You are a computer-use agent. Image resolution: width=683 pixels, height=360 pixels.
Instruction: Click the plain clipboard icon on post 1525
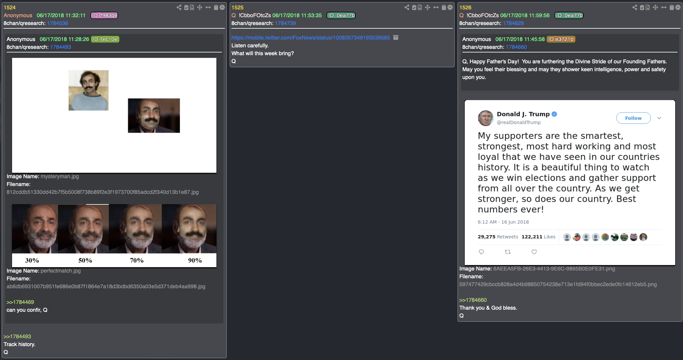pyautogui.click(x=444, y=8)
